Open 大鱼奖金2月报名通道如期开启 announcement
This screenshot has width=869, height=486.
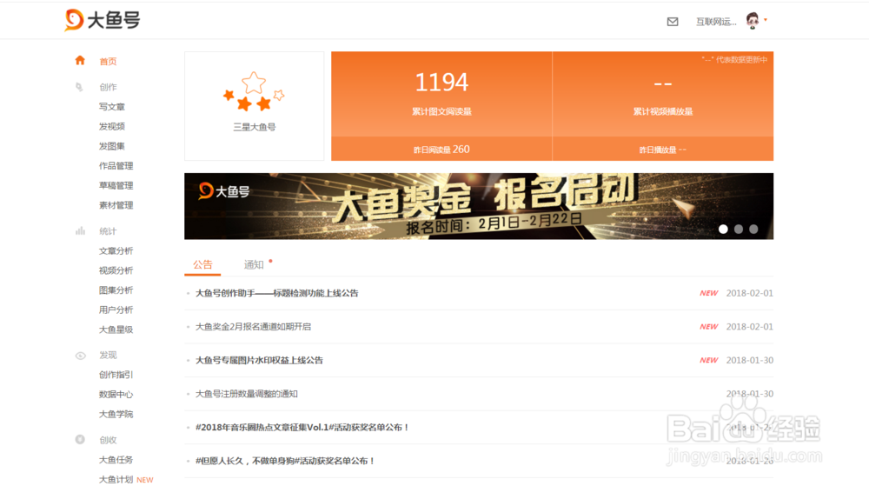[x=253, y=327]
